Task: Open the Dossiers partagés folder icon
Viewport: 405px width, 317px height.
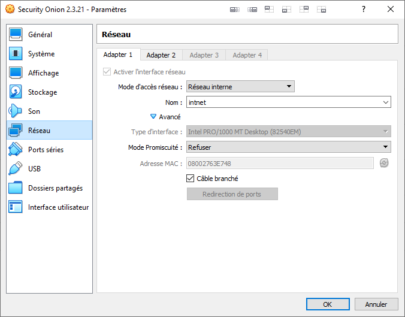Action: (x=16, y=188)
